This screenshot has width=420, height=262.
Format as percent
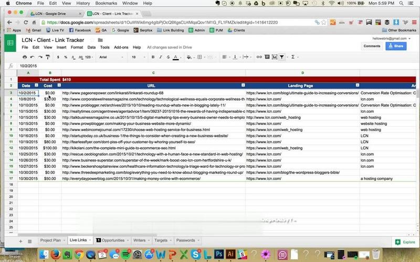tap(66, 57)
